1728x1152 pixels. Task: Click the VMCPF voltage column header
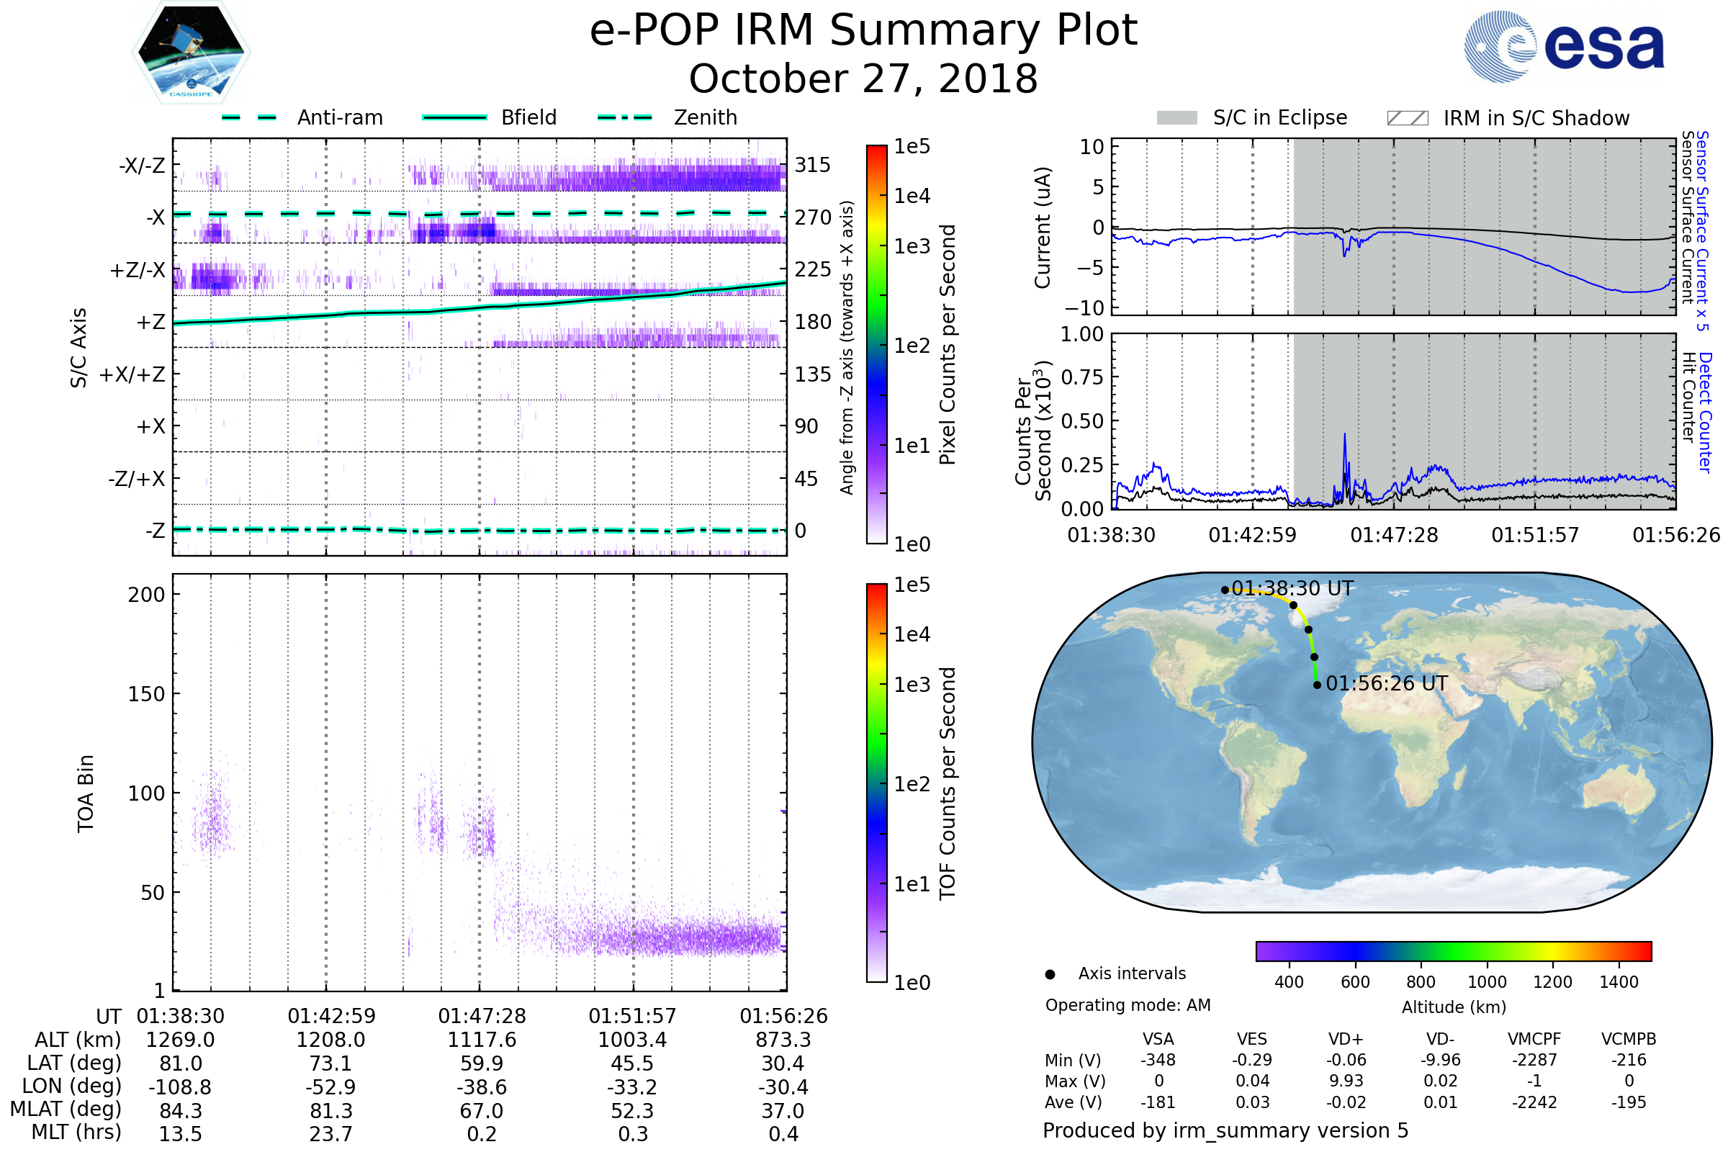(1534, 1039)
